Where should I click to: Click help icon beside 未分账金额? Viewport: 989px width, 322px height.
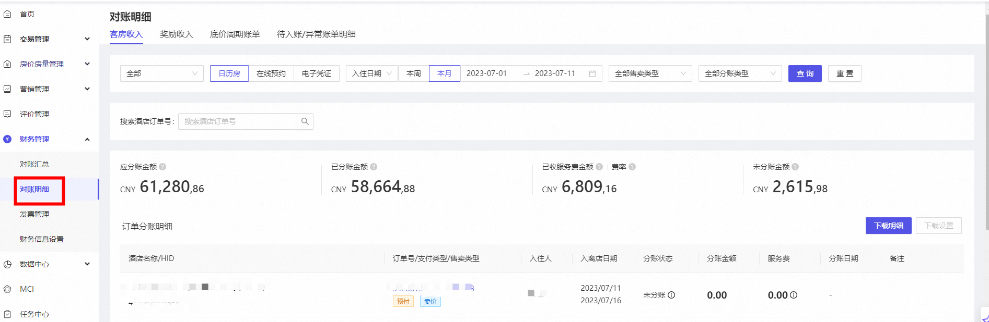[795, 167]
